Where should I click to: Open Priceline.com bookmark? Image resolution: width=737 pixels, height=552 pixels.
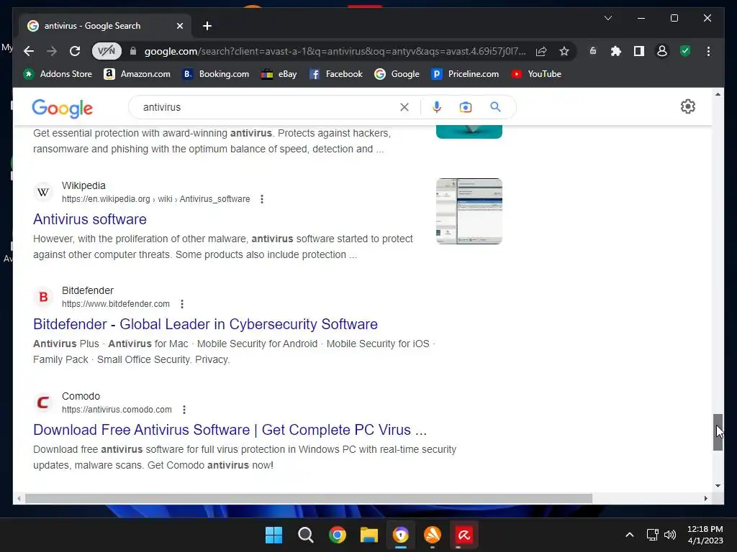point(466,74)
